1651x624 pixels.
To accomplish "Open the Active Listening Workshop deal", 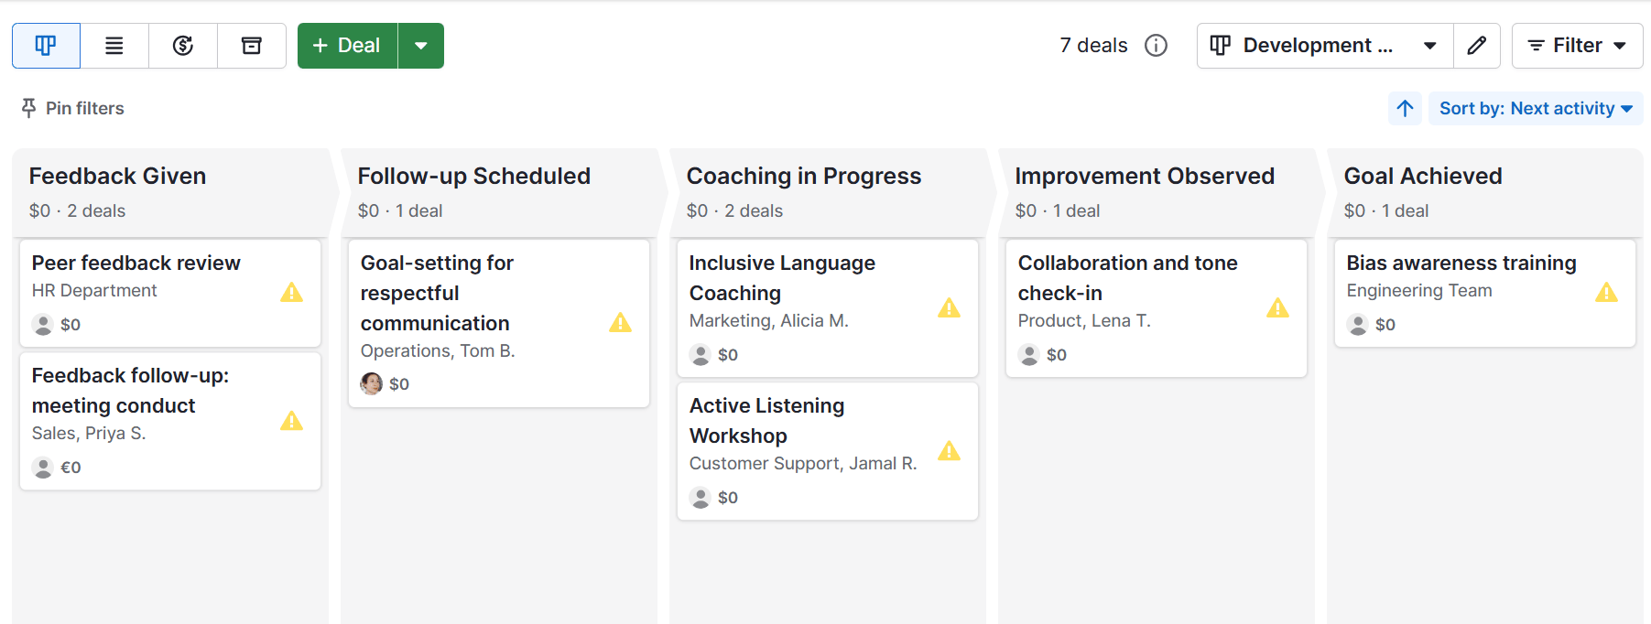I will [x=766, y=420].
